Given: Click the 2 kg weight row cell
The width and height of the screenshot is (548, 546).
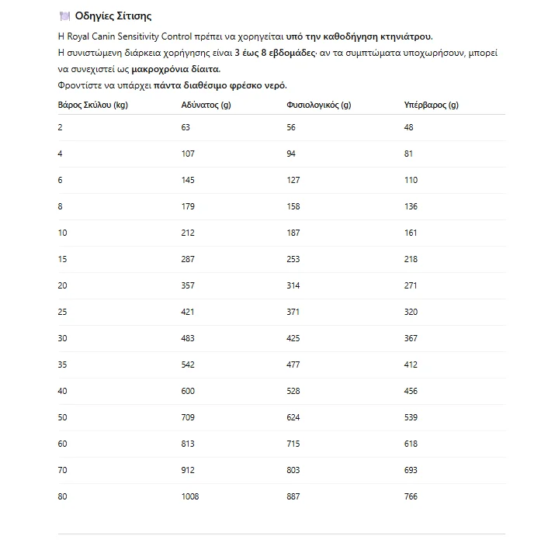Looking at the screenshot, I should (60, 127).
